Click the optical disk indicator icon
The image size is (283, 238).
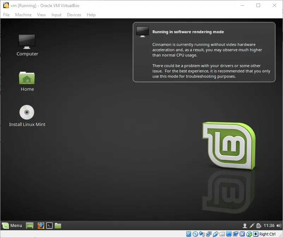pos(195,234)
